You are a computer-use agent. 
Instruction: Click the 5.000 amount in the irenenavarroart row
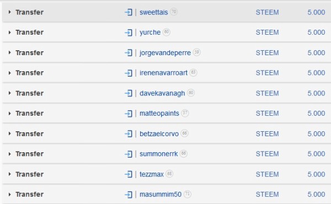[x=316, y=73]
